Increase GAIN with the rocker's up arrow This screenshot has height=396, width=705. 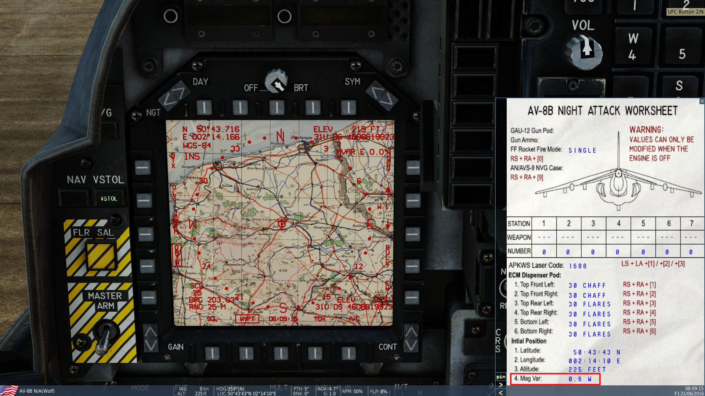[x=151, y=332]
